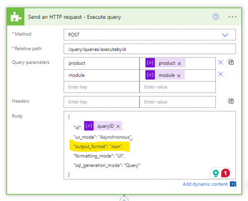Click the blue plus dynamic content button
Screen dimensions: 248x201
(233, 184)
